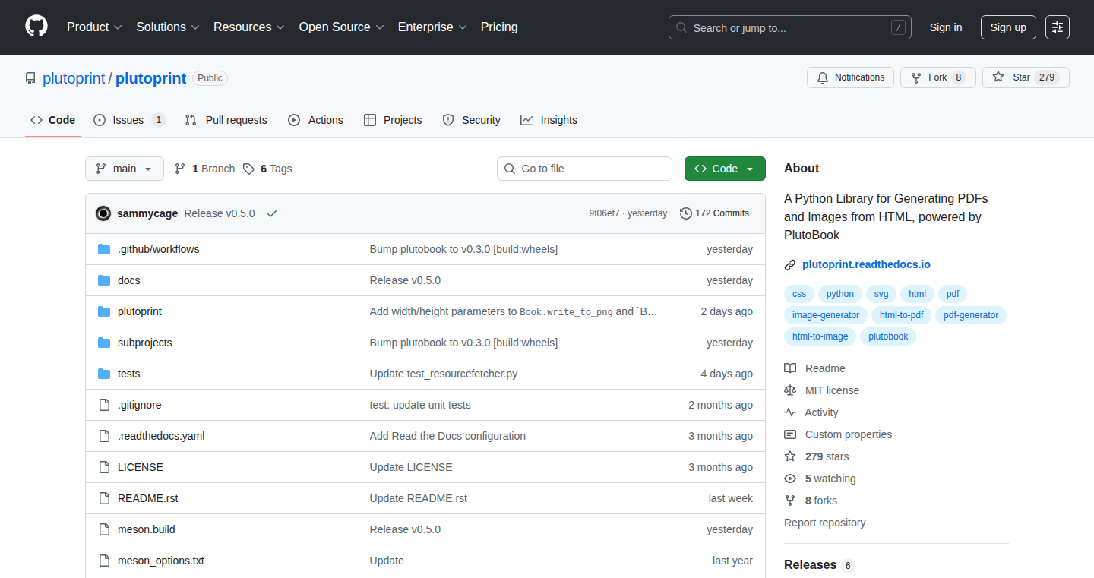The image size is (1094, 578).
Task: Click the star icon in Star button
Action: tap(998, 77)
